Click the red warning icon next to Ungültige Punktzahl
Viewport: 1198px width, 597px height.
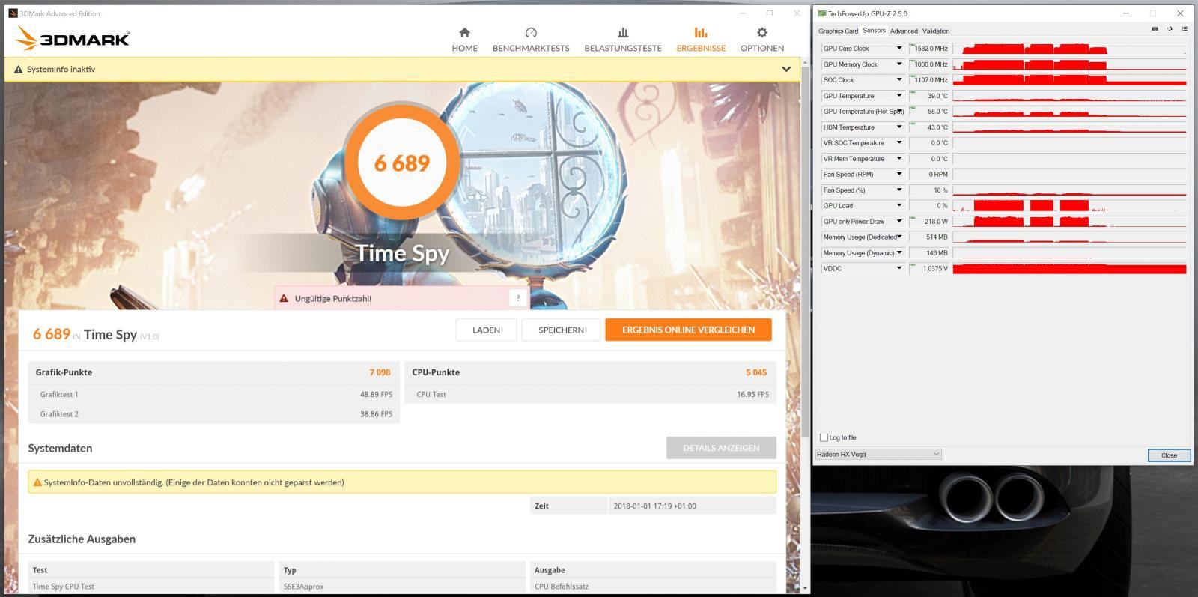click(284, 298)
